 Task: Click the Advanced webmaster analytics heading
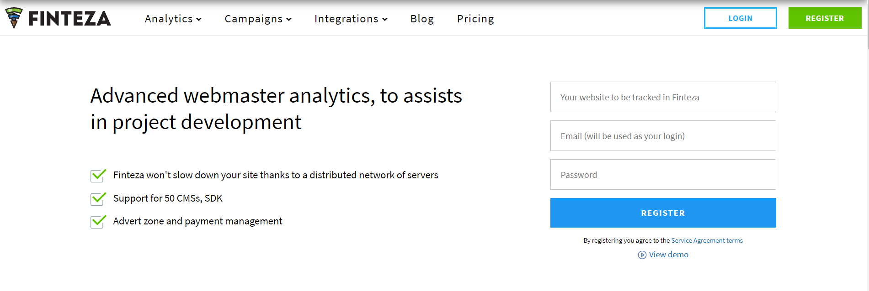276,109
